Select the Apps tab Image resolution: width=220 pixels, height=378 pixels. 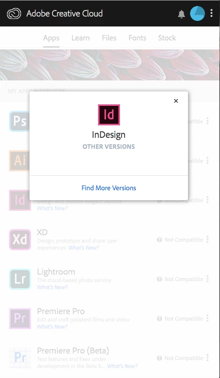[x=51, y=38]
